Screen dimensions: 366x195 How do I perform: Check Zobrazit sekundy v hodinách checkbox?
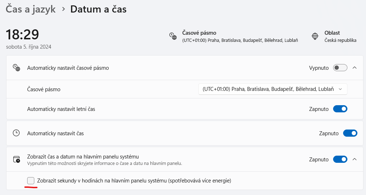click(31, 181)
